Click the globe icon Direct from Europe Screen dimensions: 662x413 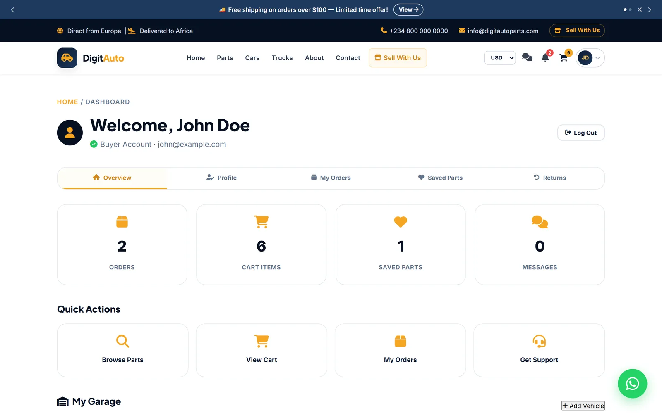click(x=60, y=31)
